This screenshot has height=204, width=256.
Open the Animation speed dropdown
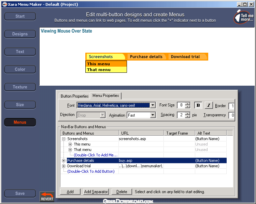tap(153, 115)
